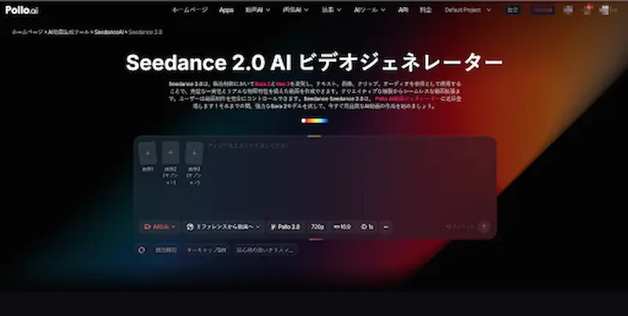Focus the prompt text input area
This screenshot has height=316, width=628.
click(x=345, y=173)
